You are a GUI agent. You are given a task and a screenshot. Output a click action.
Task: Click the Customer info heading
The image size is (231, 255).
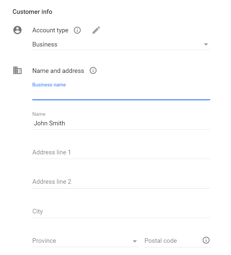pos(33,12)
